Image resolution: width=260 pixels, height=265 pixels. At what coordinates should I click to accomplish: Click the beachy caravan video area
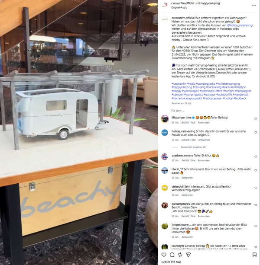[79, 132]
